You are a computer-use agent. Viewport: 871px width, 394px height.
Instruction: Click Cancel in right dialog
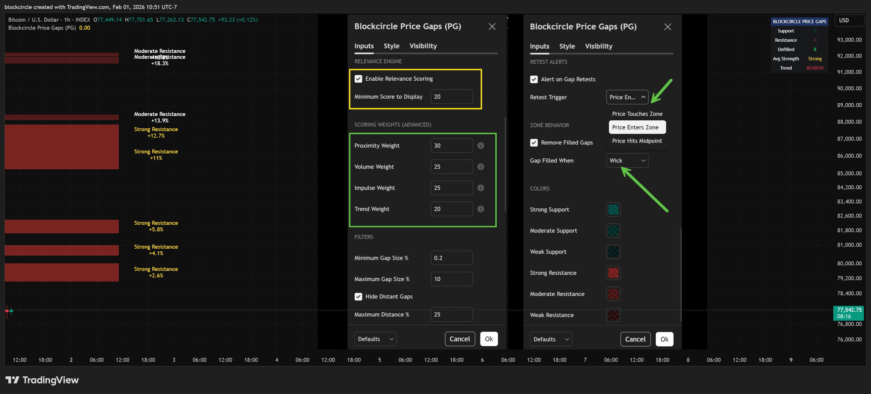(635, 339)
